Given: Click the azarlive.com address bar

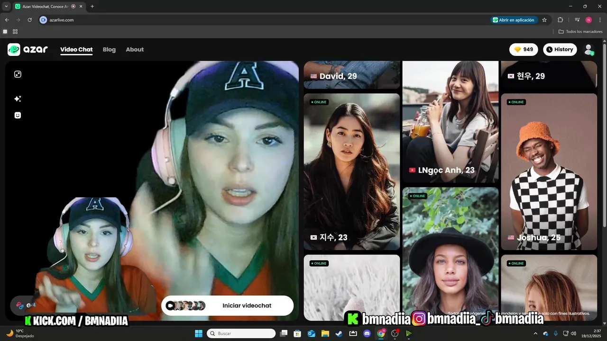Looking at the screenshot, I should [266, 20].
